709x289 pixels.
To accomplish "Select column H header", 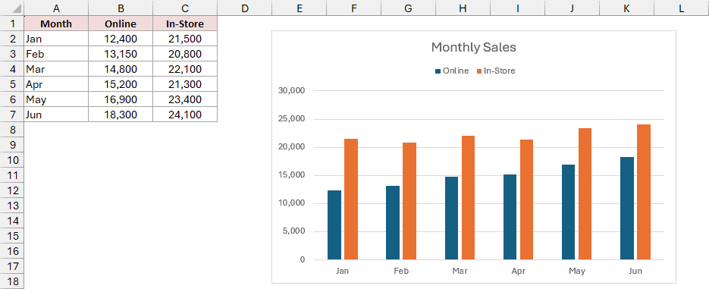I will coord(463,8).
